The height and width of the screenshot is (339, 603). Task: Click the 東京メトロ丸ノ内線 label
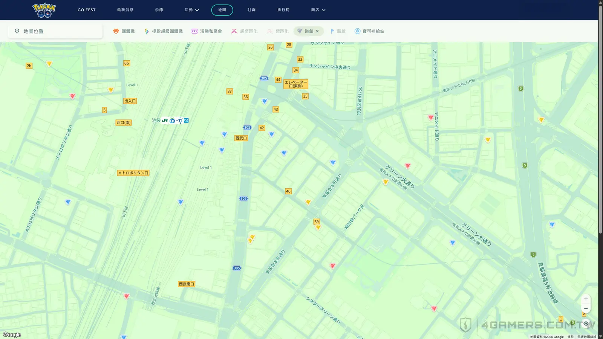point(459,86)
